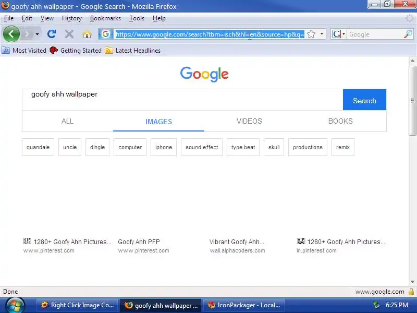Switch to the BOOKS tab
Image resolution: width=417 pixels, height=313 pixels.
click(340, 121)
